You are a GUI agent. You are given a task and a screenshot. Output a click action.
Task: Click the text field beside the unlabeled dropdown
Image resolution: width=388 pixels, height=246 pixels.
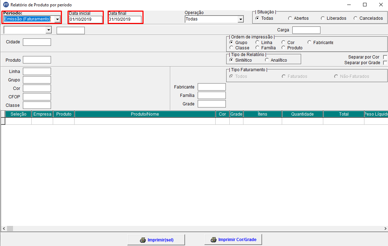(x=71, y=31)
